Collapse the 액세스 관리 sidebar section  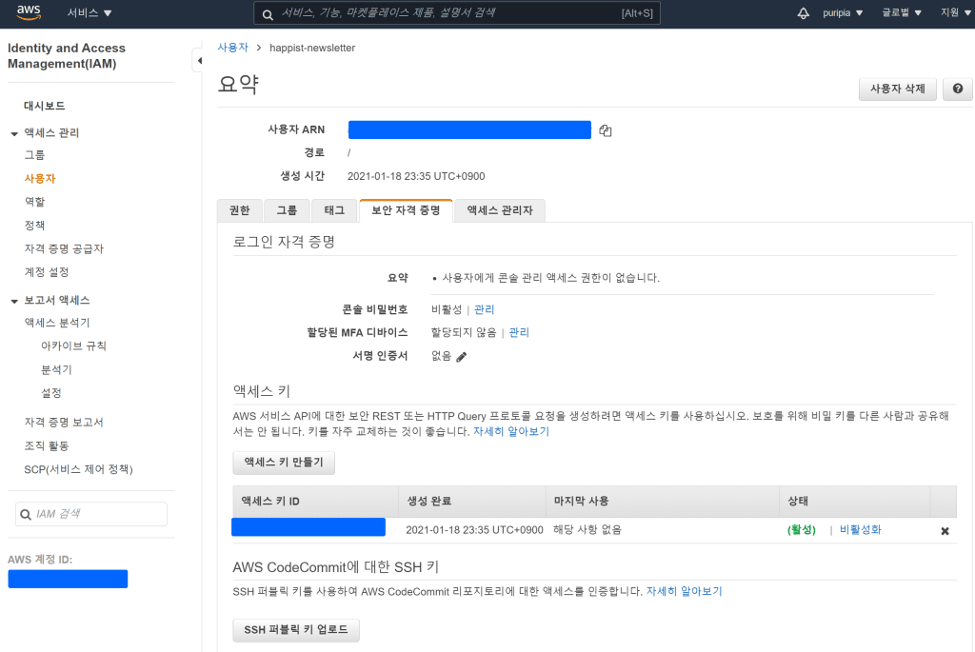[15, 131]
